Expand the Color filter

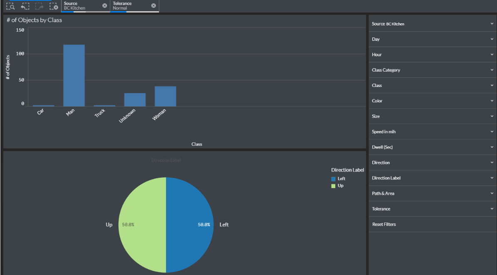(433, 101)
